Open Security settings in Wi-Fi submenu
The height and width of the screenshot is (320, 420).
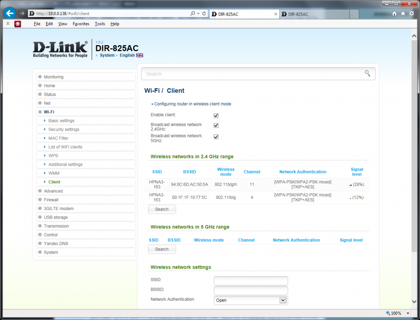click(x=64, y=129)
